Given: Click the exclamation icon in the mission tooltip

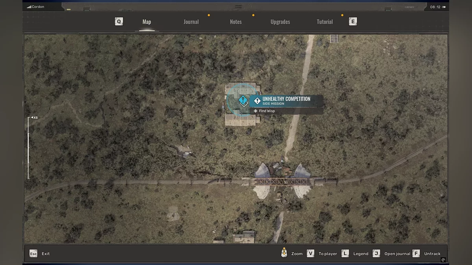Looking at the screenshot, I should click(x=257, y=101).
